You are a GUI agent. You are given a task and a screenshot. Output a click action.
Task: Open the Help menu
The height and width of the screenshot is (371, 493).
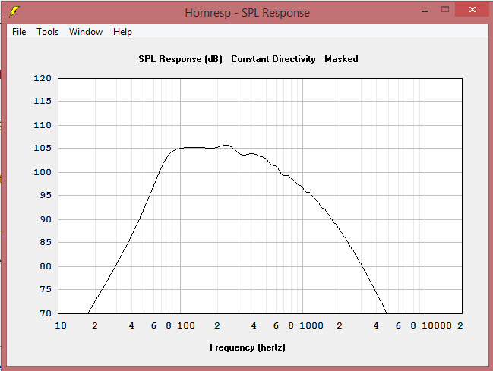(122, 32)
